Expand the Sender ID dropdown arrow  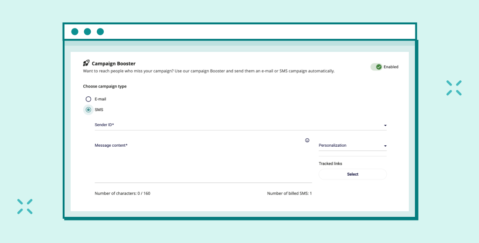(385, 126)
